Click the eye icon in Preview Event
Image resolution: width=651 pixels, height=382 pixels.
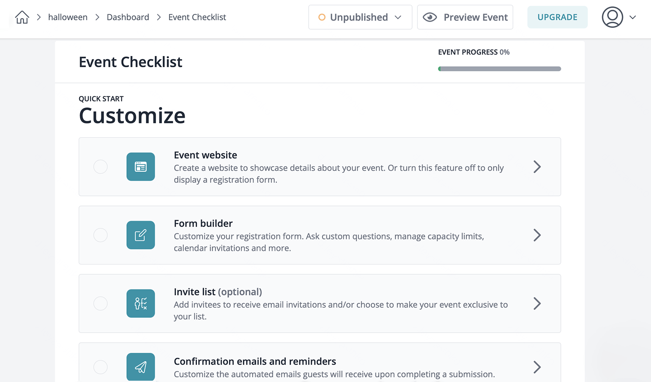click(x=430, y=17)
